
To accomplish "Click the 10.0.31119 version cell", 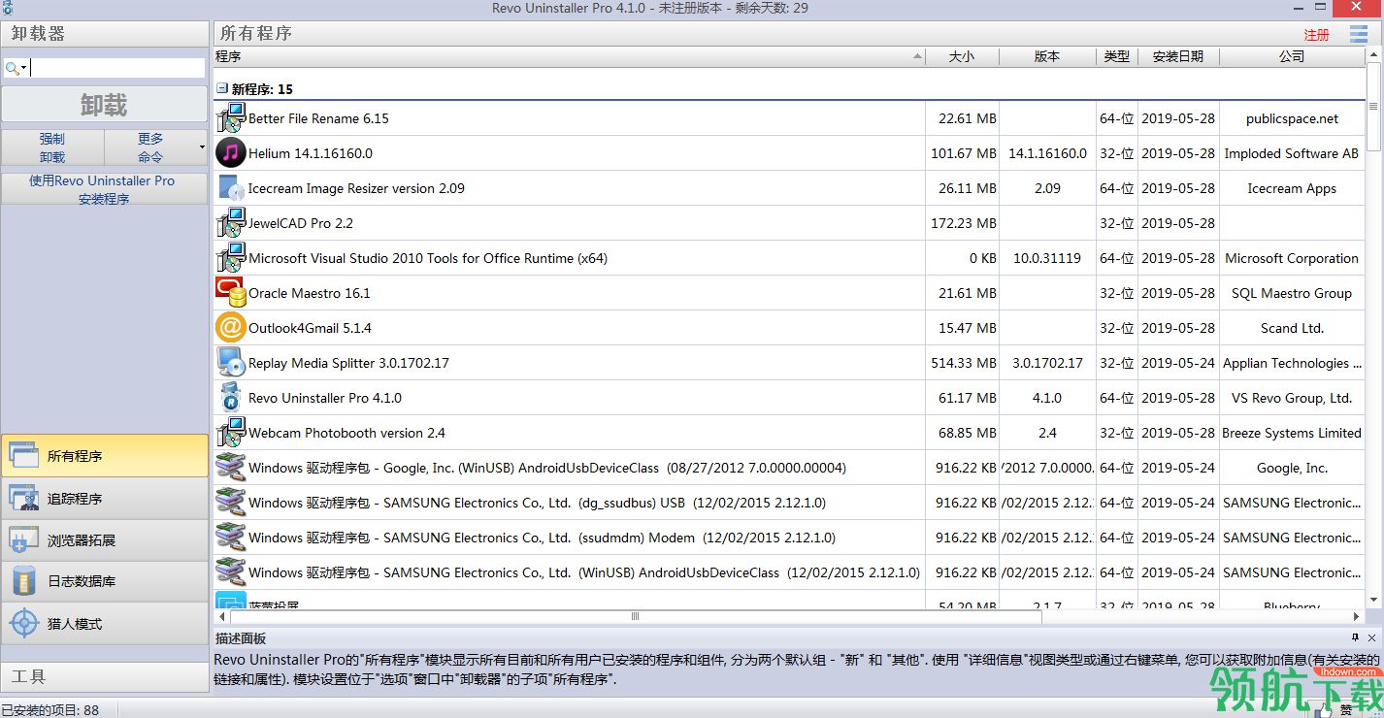I will click(1047, 258).
